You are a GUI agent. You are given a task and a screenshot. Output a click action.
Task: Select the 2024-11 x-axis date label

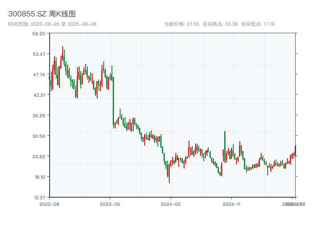(232, 204)
